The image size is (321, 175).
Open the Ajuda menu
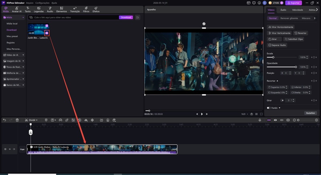coord(54,3)
